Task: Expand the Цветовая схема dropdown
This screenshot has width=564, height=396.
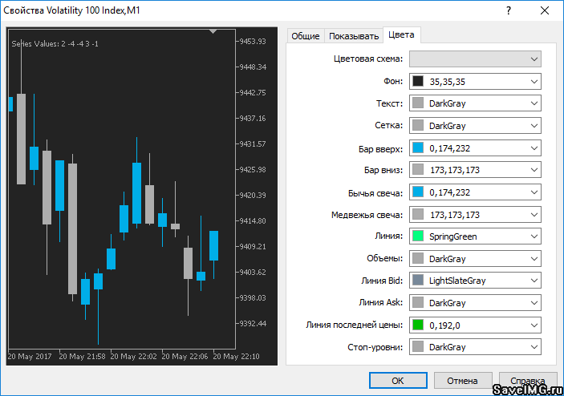Action: 534,59
